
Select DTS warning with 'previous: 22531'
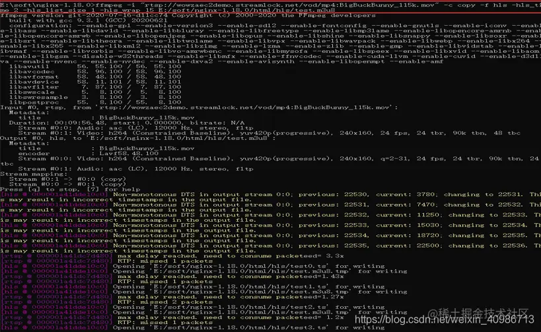coord(271,207)
